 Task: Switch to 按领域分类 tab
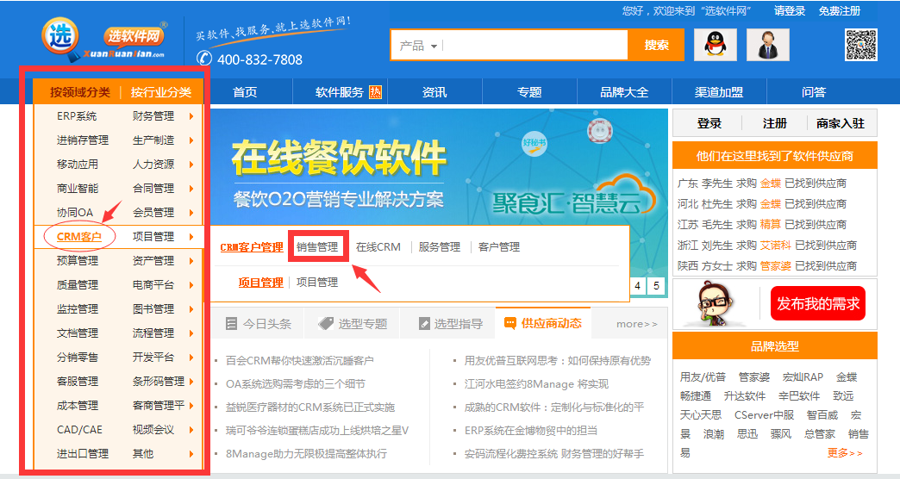(x=80, y=92)
